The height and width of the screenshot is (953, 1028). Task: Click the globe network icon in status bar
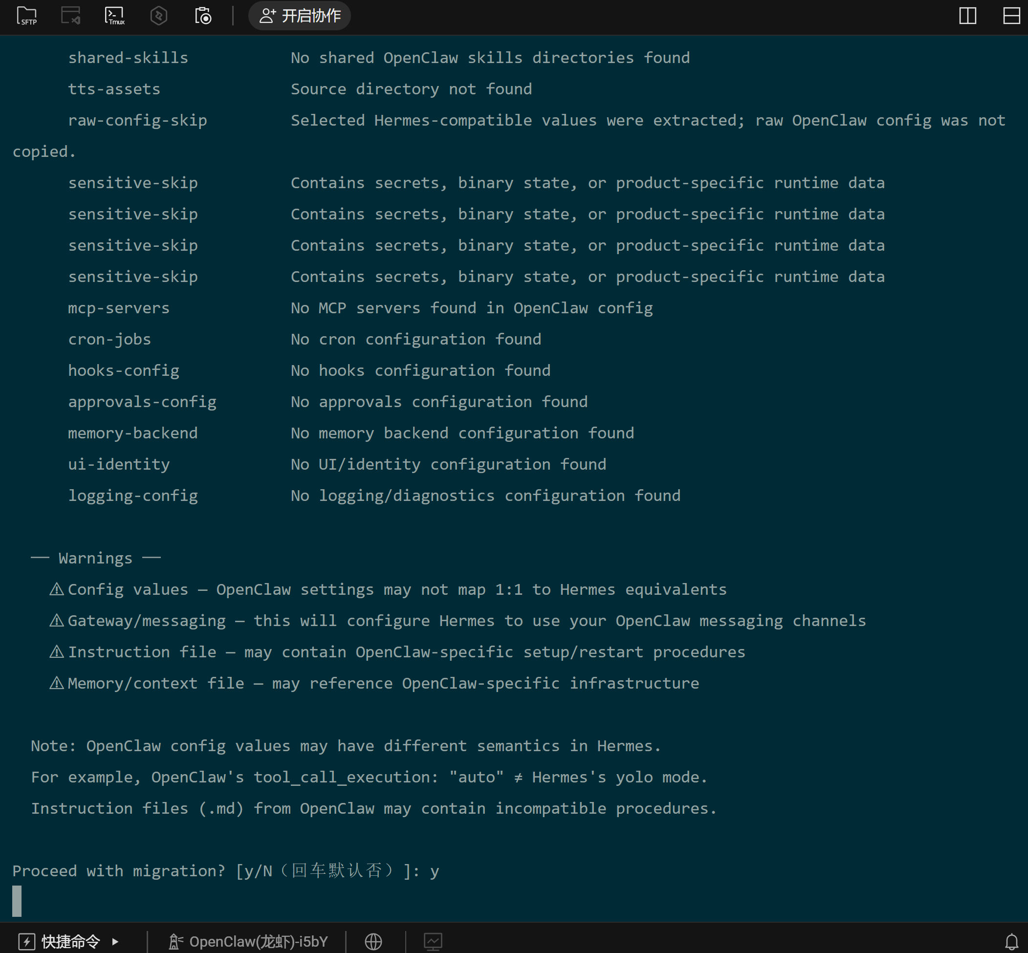[x=373, y=941]
